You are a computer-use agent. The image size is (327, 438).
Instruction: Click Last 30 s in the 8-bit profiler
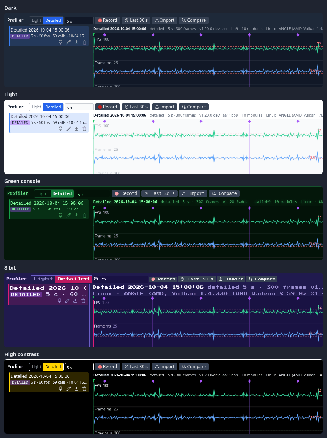pos(197,279)
